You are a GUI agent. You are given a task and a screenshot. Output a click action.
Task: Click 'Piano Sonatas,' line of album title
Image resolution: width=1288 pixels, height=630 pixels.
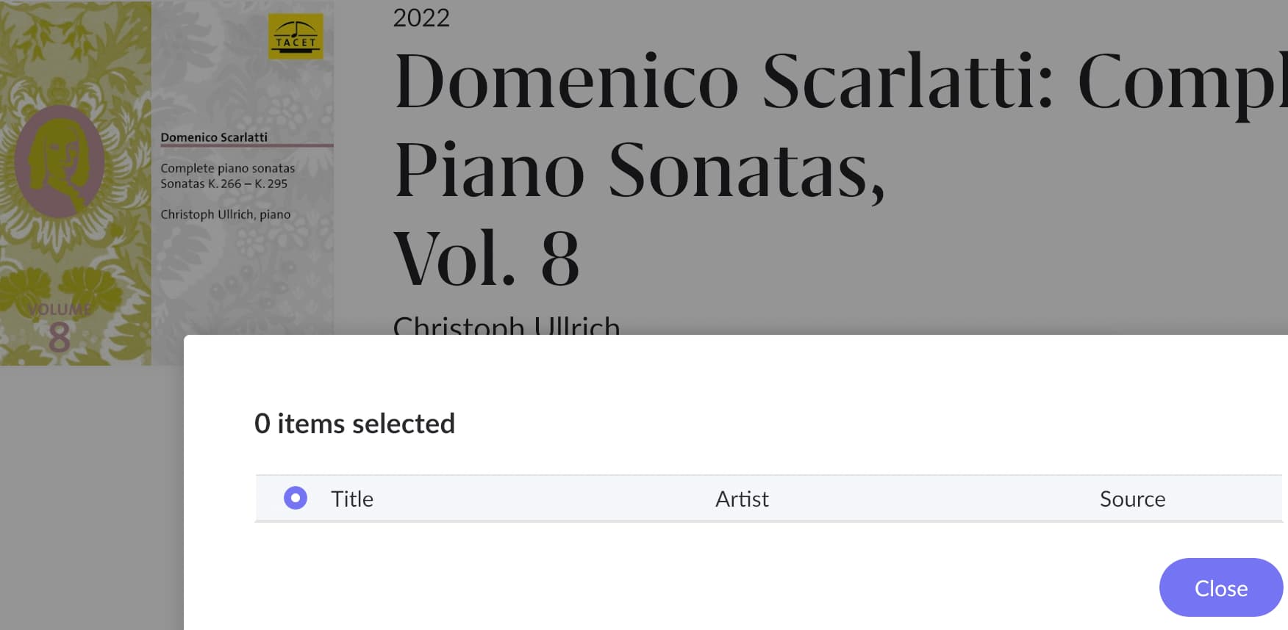640,170
